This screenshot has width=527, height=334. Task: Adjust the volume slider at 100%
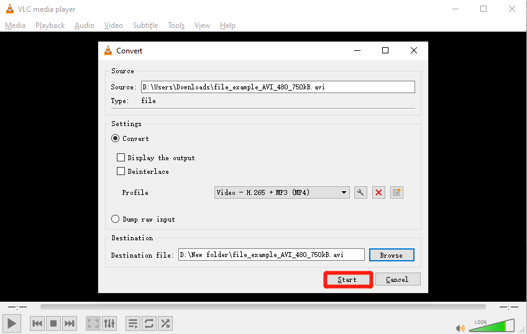[492, 326]
